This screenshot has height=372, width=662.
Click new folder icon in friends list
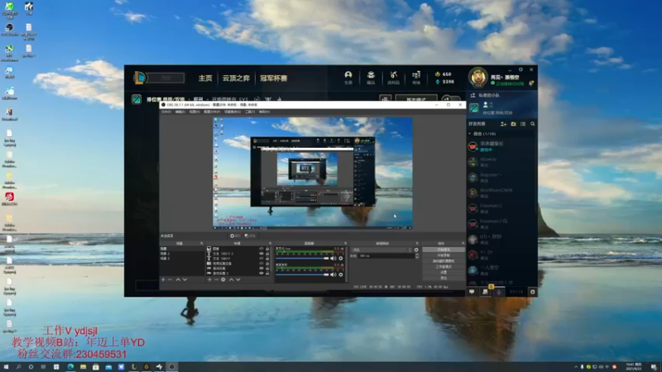click(x=513, y=124)
